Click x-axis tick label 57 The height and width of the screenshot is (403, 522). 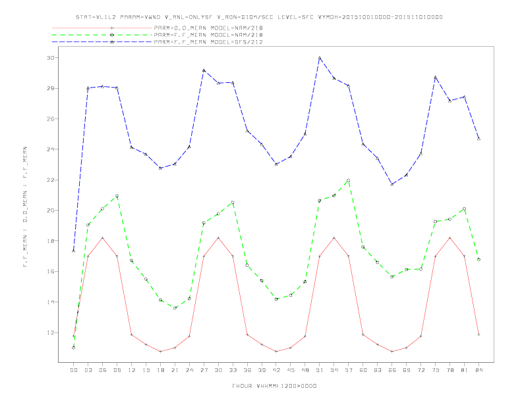[349, 370]
